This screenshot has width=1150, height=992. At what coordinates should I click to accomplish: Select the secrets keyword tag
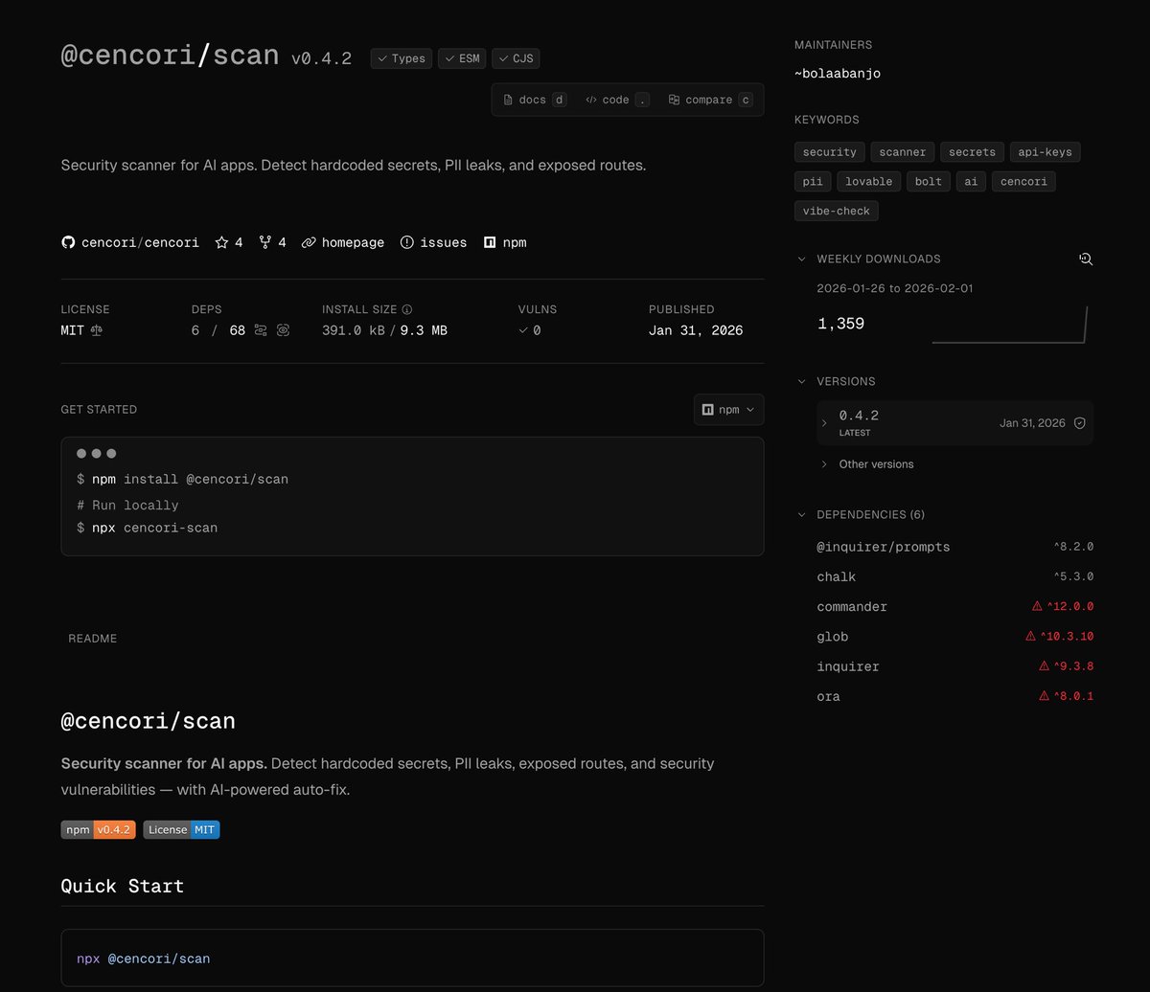tap(972, 151)
